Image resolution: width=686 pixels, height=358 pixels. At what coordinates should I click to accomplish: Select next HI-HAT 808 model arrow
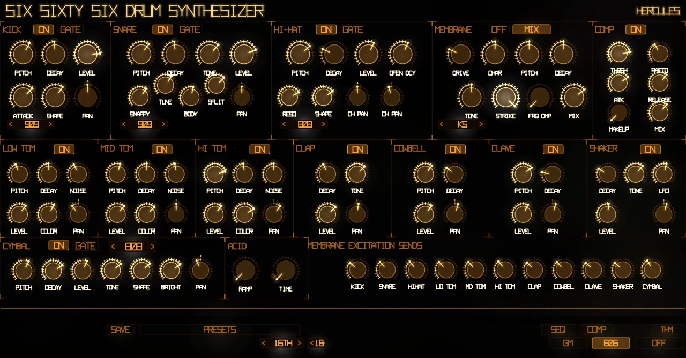click(324, 124)
